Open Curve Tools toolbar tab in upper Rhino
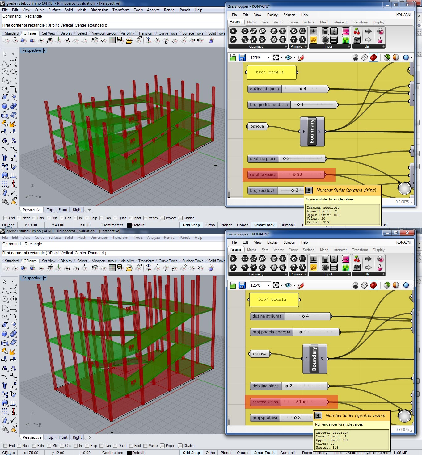This screenshot has height=455, width=422. (x=168, y=33)
